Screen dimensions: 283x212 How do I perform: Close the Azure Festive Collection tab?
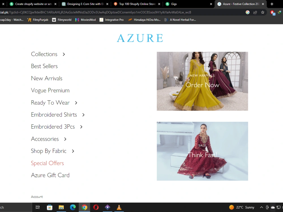(x=263, y=4)
